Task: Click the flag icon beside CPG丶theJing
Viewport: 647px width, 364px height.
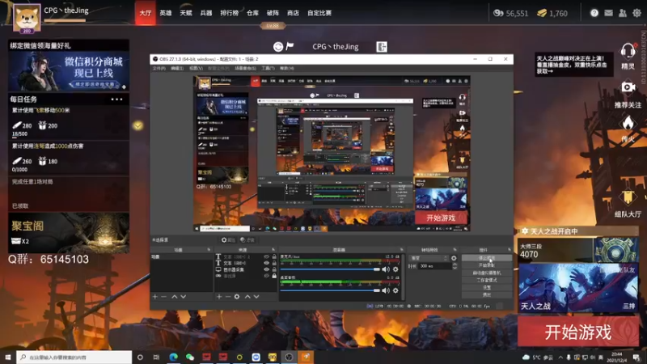Action: pyautogui.click(x=290, y=46)
